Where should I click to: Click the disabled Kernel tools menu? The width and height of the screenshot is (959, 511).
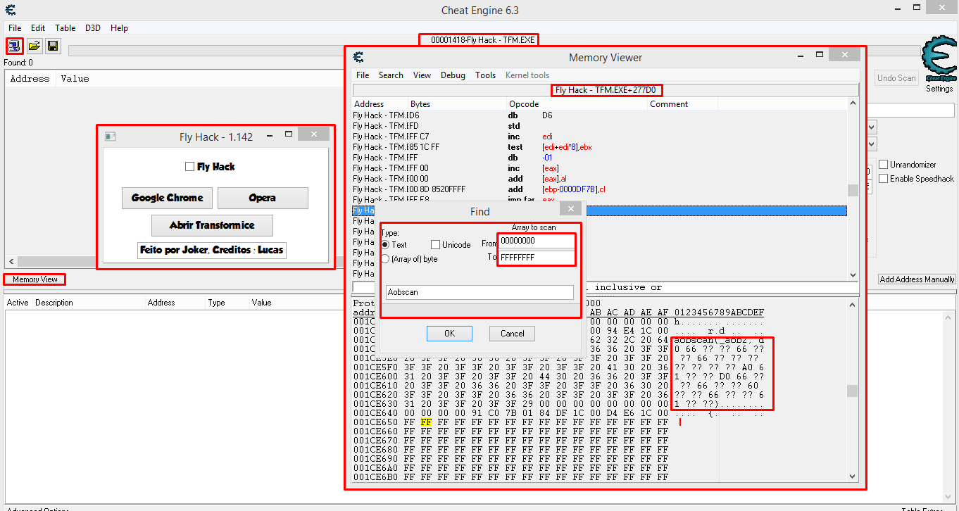click(527, 75)
